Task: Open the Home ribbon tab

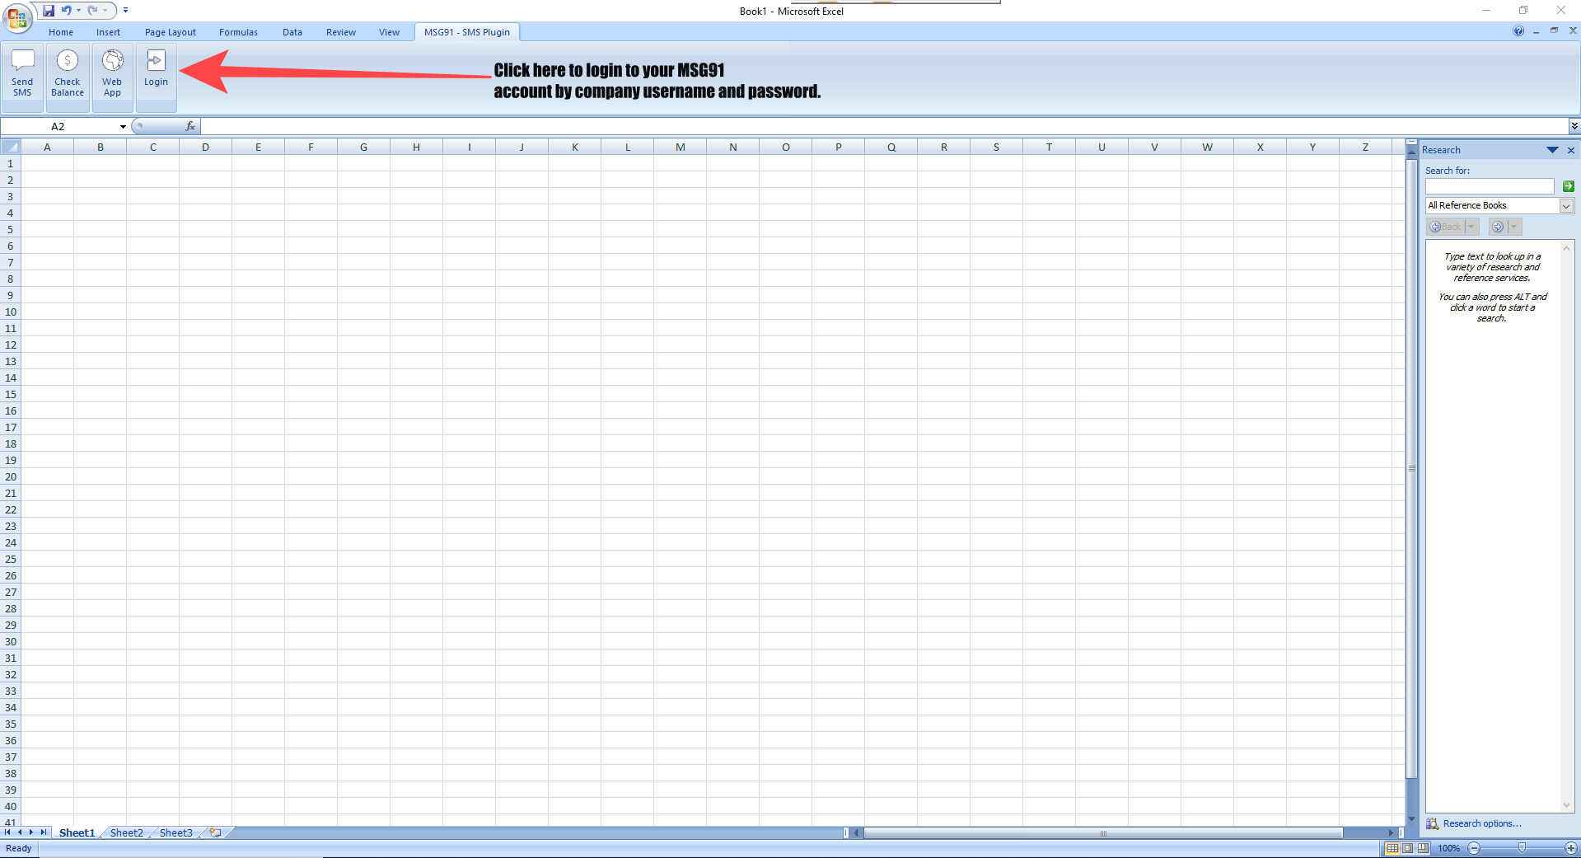Action: point(61,32)
